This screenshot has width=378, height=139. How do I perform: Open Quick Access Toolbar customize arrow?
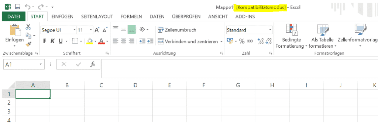click(52, 7)
